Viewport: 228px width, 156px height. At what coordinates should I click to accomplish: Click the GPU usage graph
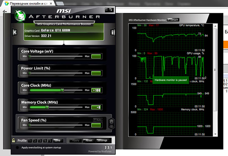pyautogui.click(x=170, y=67)
